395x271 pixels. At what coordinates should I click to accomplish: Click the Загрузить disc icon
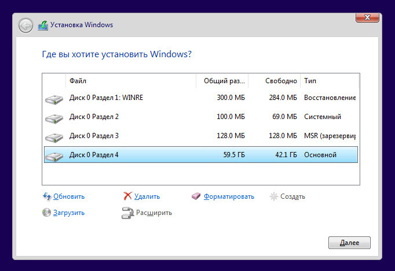point(46,213)
